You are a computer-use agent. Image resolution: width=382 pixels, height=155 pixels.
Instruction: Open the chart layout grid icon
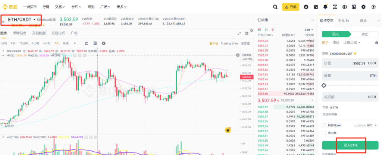pos(247,33)
